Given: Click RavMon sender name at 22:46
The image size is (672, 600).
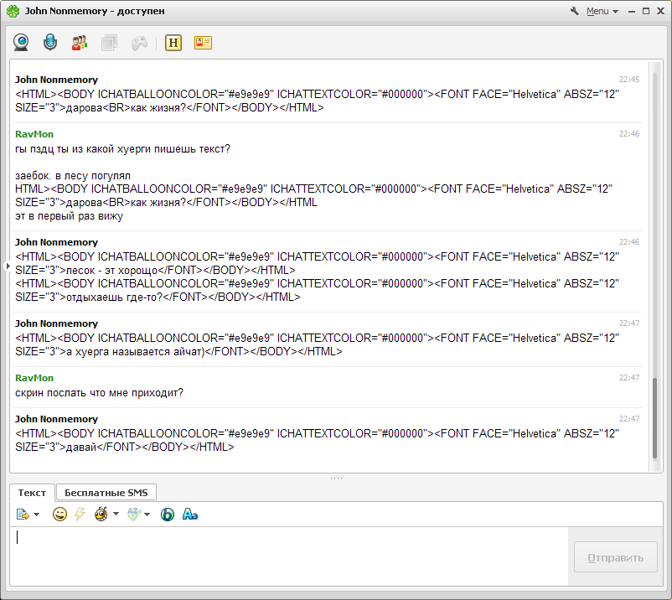Looking at the screenshot, I should [34, 134].
